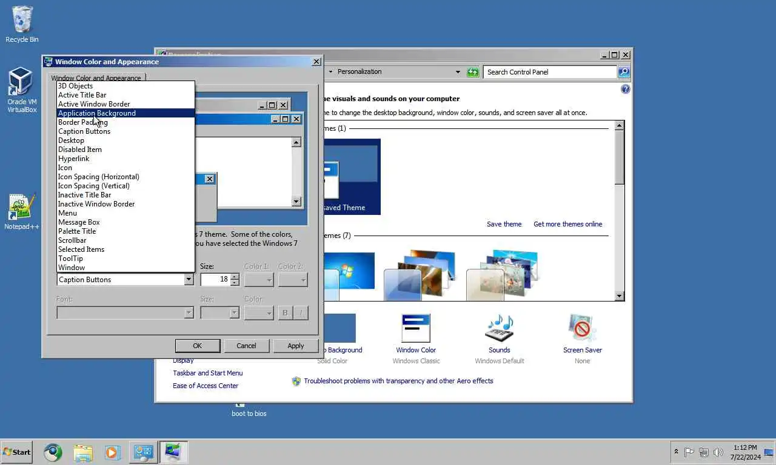Select Icon Spacing (Horizontal) list entry
The image size is (776, 465).
coord(125,177)
